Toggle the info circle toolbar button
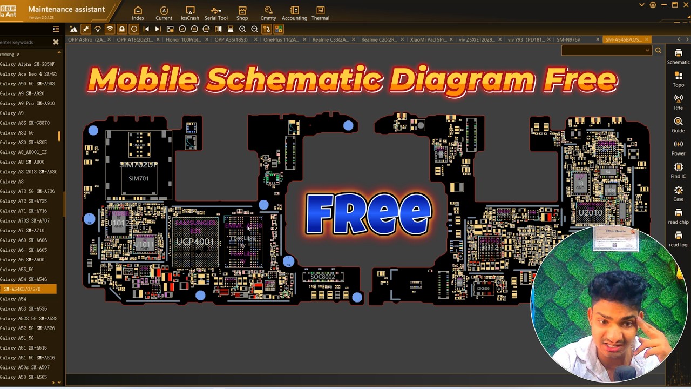This screenshot has height=389, width=691. tap(134, 29)
